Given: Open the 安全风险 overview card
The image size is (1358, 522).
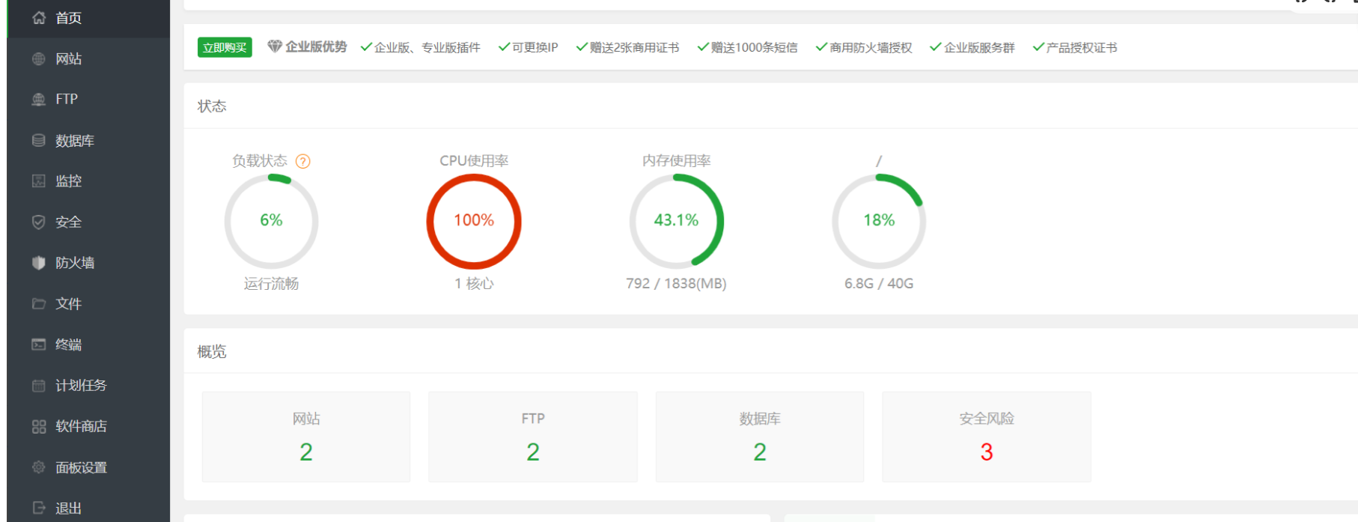Looking at the screenshot, I should pyautogui.click(x=987, y=437).
